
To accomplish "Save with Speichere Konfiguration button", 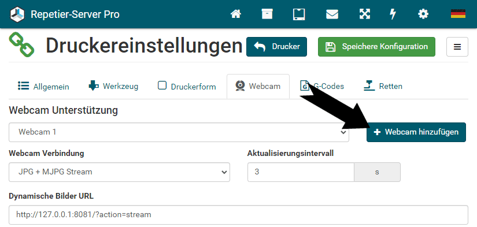I will click(x=376, y=47).
